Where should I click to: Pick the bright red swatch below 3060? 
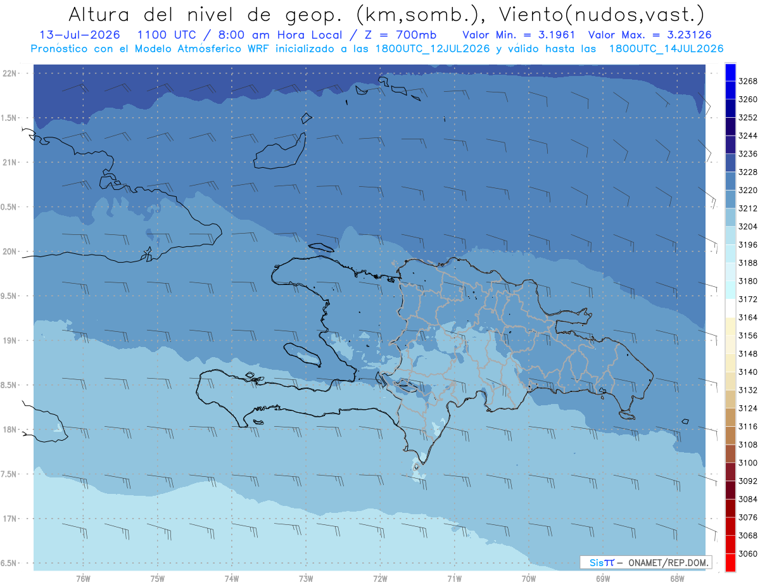pyautogui.click(x=730, y=562)
